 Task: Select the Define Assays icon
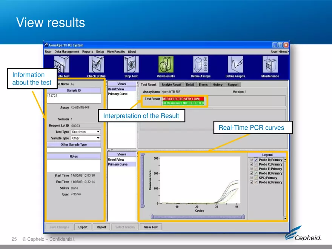click(x=200, y=65)
